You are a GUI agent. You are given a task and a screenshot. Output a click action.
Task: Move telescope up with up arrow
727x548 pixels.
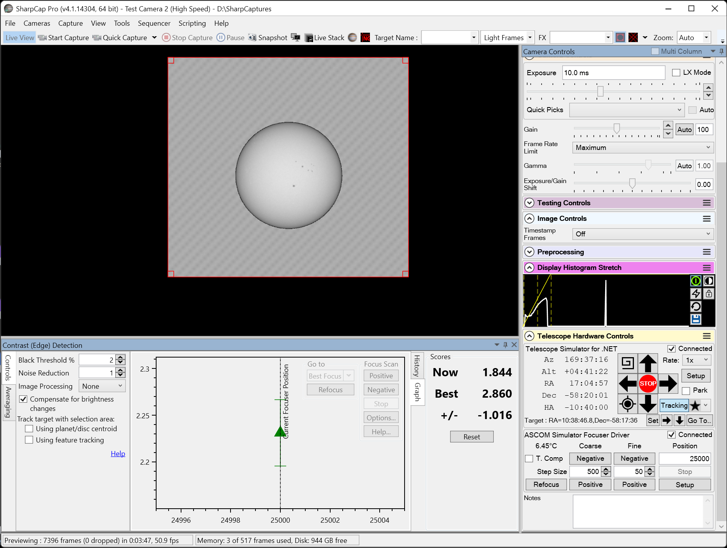point(648,363)
